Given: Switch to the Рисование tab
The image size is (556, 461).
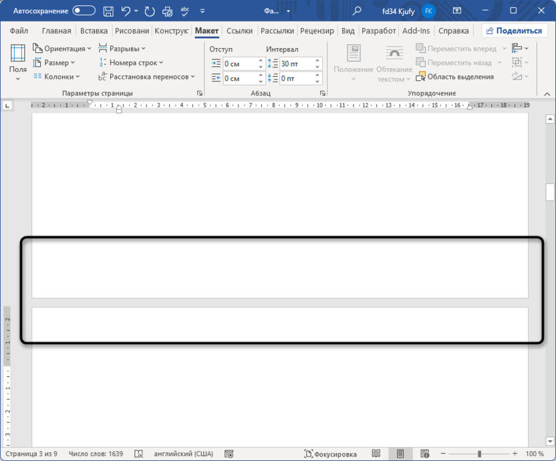Looking at the screenshot, I should pyautogui.click(x=132, y=31).
